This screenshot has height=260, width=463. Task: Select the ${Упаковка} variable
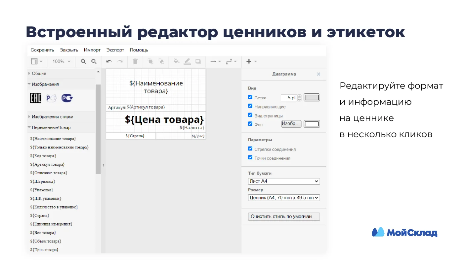[41, 190]
